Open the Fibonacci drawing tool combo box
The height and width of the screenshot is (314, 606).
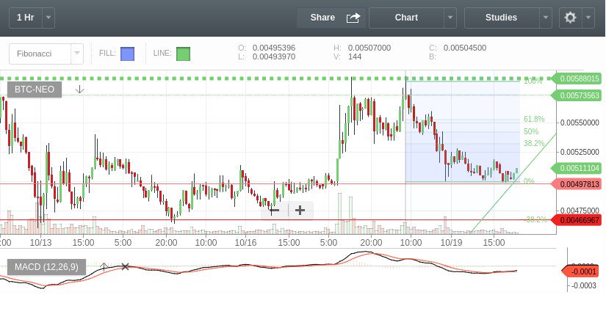(46, 54)
